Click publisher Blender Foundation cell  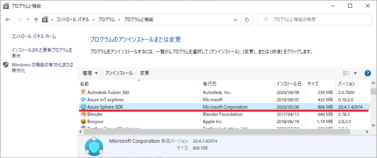[223, 114]
